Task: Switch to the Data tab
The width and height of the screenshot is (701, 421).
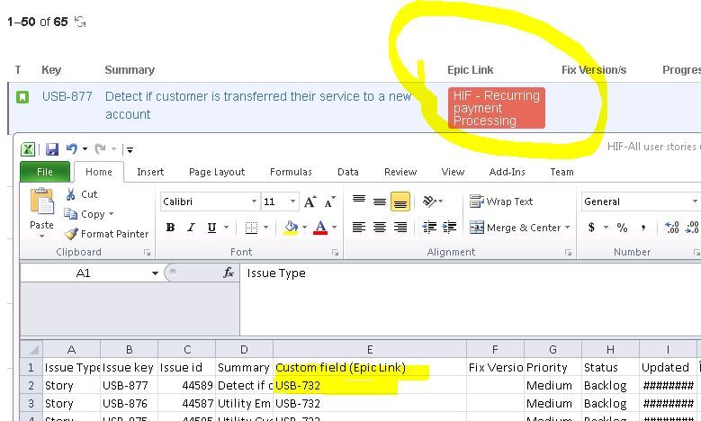Action: point(348,172)
